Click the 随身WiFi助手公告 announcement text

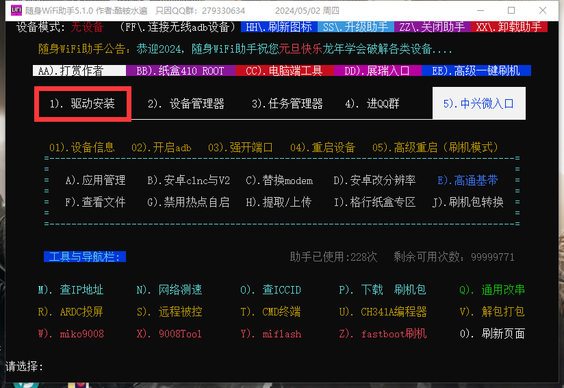245,49
